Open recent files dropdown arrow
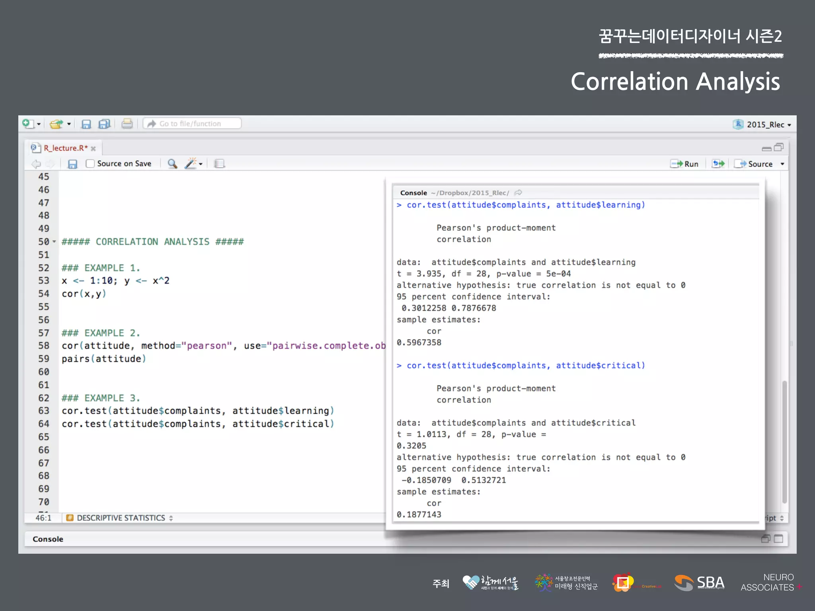 69,124
